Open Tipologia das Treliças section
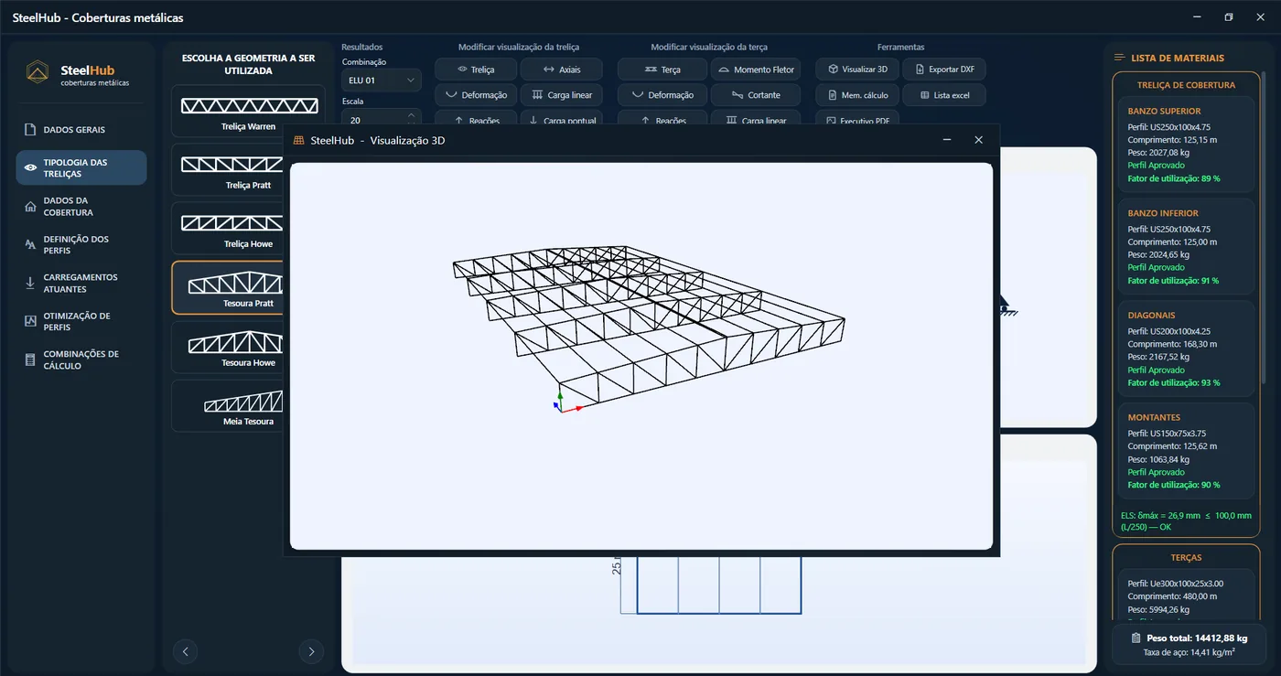This screenshot has width=1281, height=676. pyautogui.click(x=81, y=168)
